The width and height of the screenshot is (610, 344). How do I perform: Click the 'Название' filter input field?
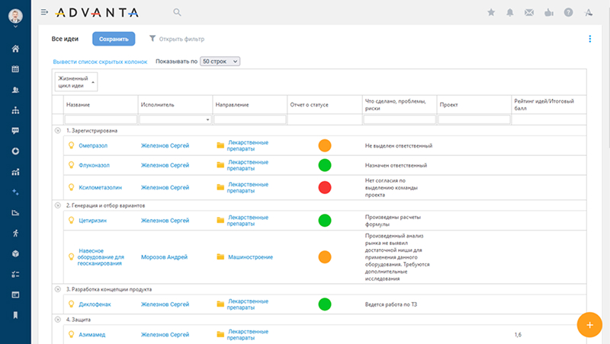100,119
